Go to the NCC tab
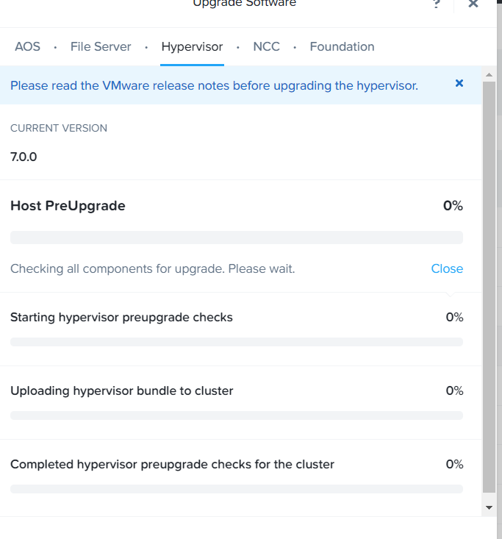 pyautogui.click(x=266, y=46)
